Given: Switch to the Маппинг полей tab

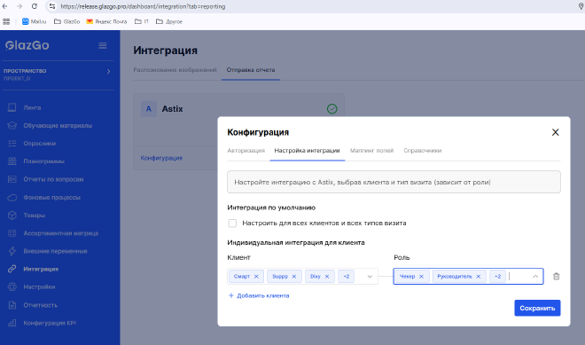Looking at the screenshot, I should [x=371, y=151].
